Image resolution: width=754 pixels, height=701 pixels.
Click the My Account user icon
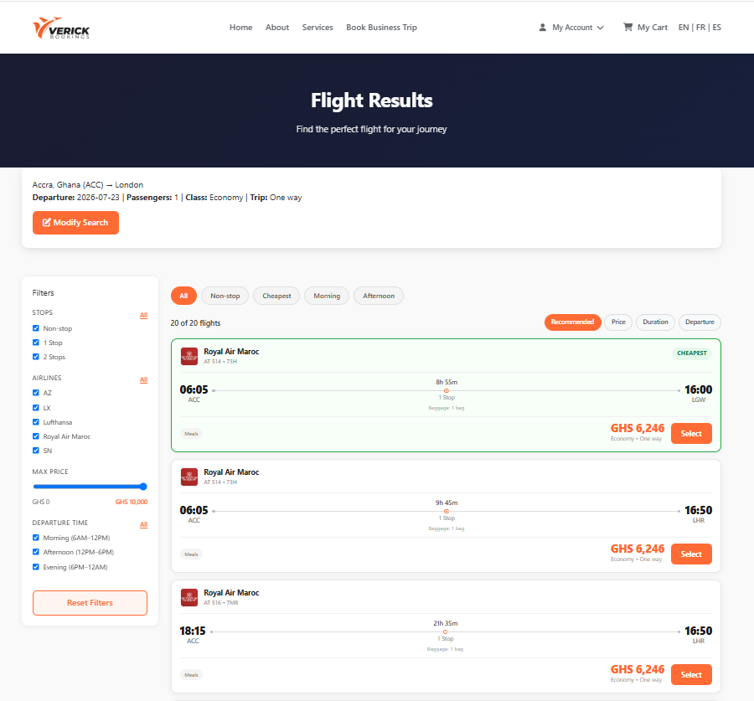point(542,28)
